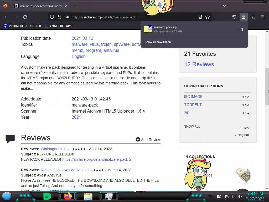The image size is (269, 202).
Task: Click the Firefox taskbar icon
Action: coord(68,196)
